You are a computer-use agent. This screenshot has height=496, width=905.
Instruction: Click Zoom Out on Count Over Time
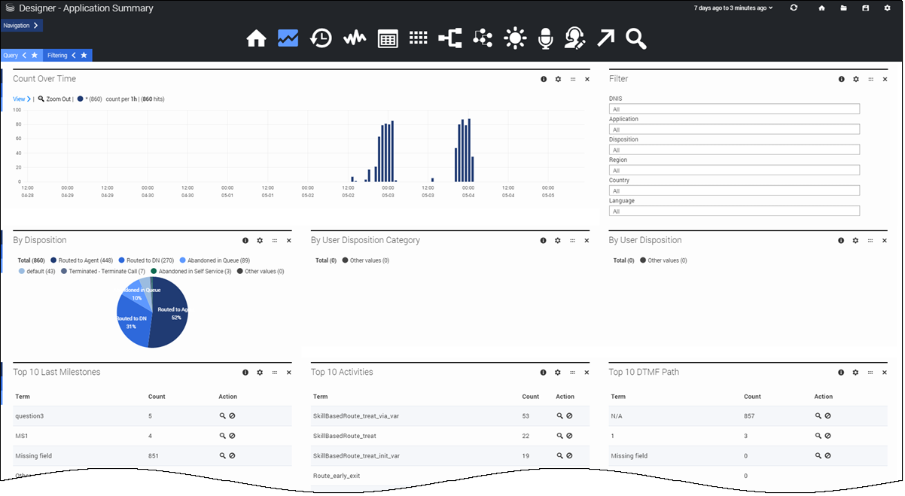click(x=56, y=99)
